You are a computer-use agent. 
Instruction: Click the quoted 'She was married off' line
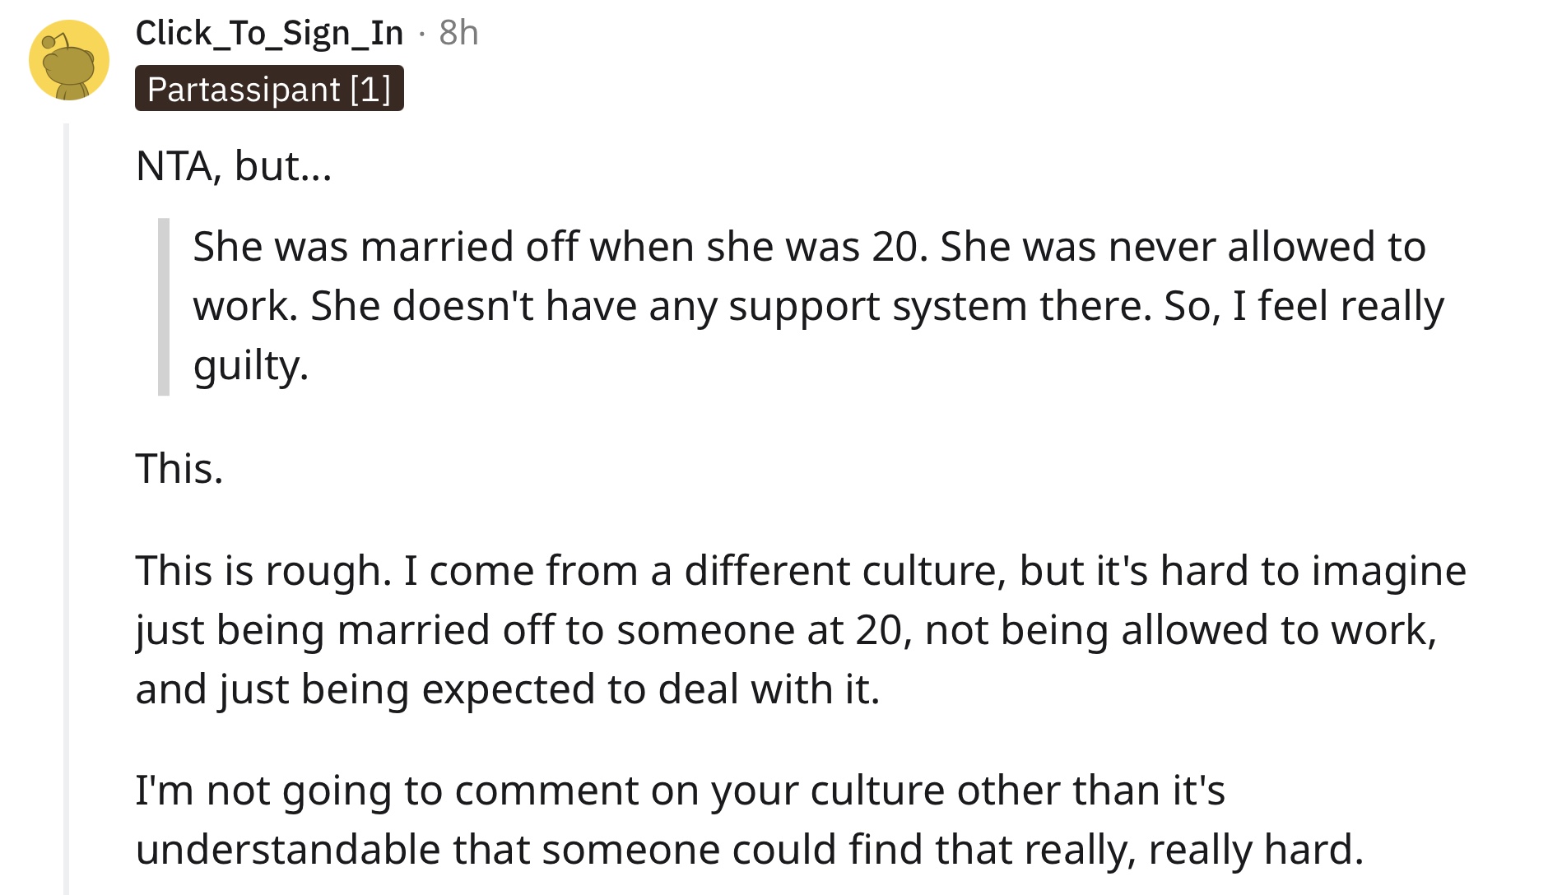click(809, 247)
